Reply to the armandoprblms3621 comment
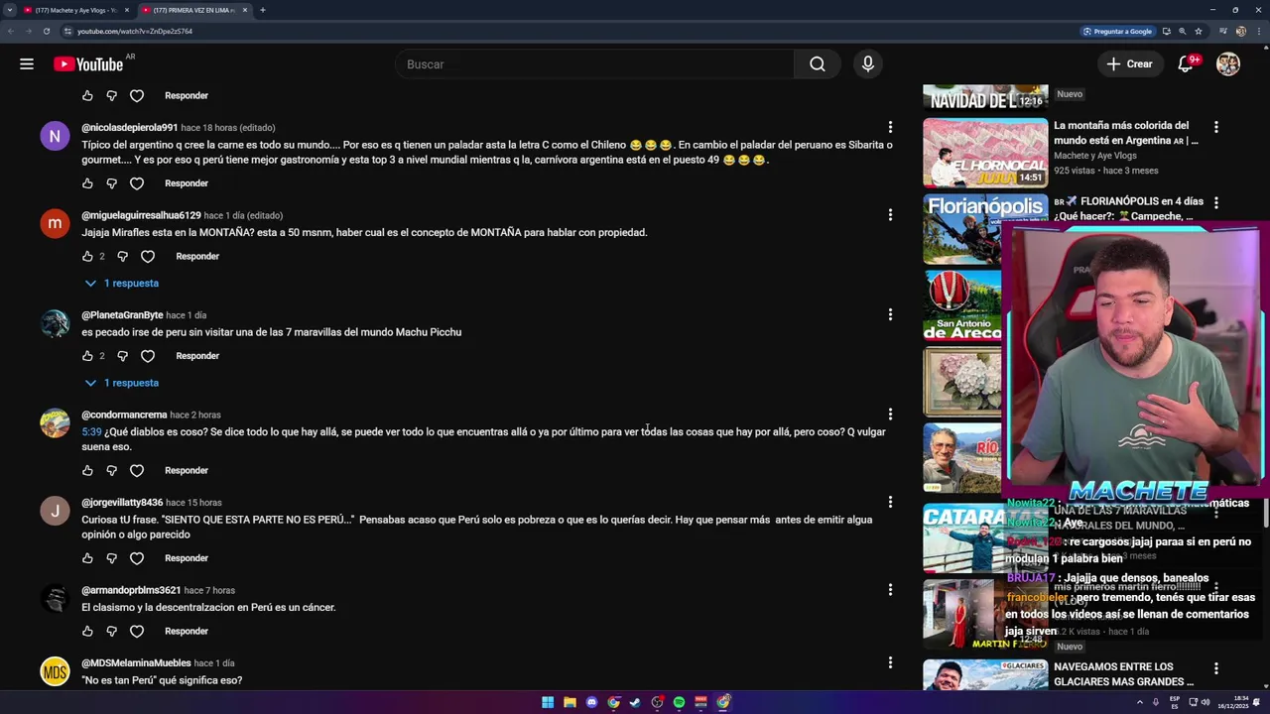The height and width of the screenshot is (714, 1270). [187, 632]
